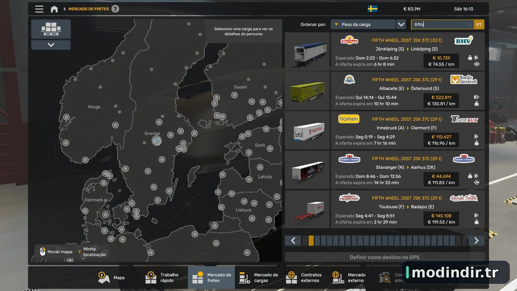
Task: Click the Trameri company logo
Action: pos(349,119)
